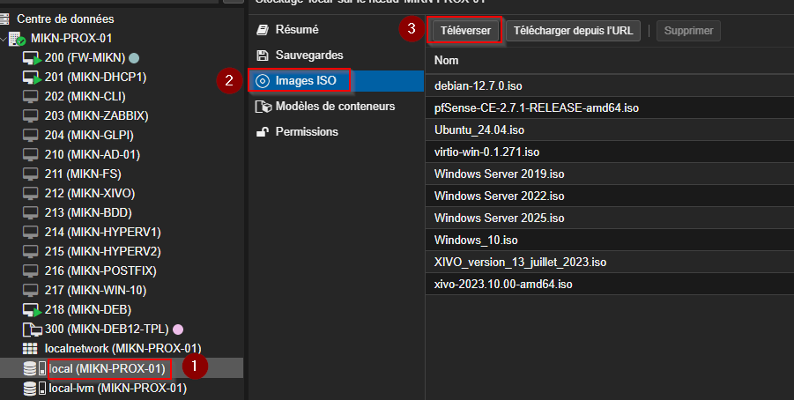Select Windows_10.iso in the list
The image size is (794, 400).
pos(610,240)
